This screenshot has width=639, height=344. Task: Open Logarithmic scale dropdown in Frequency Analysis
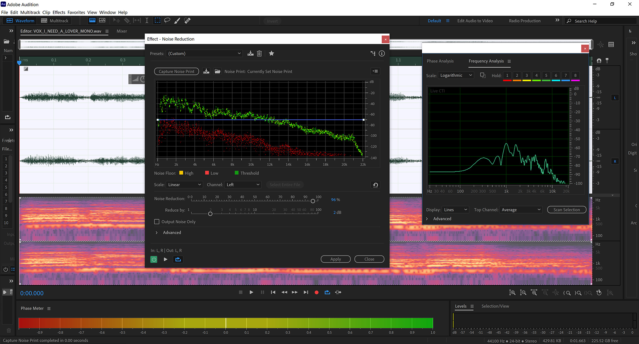(x=456, y=75)
